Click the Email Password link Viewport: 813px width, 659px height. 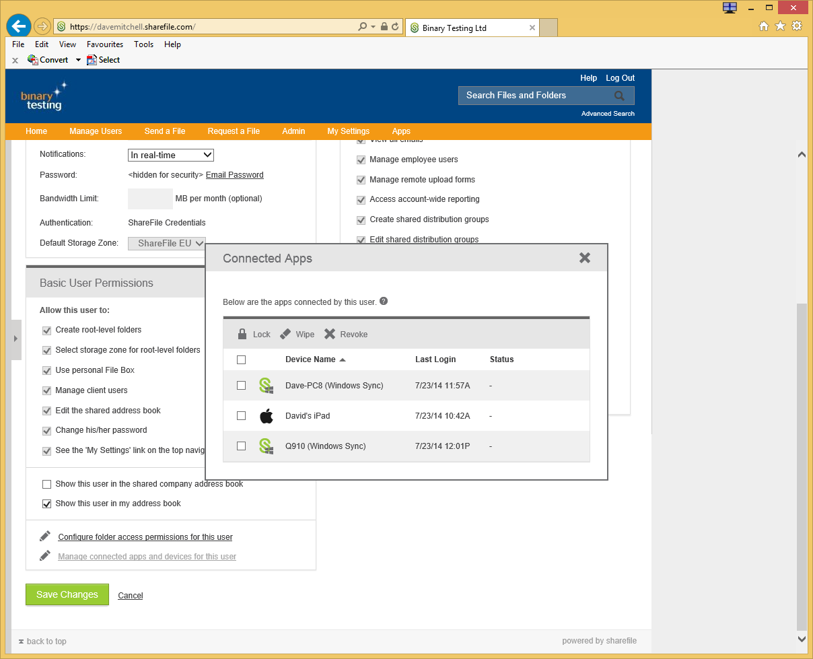coord(235,175)
